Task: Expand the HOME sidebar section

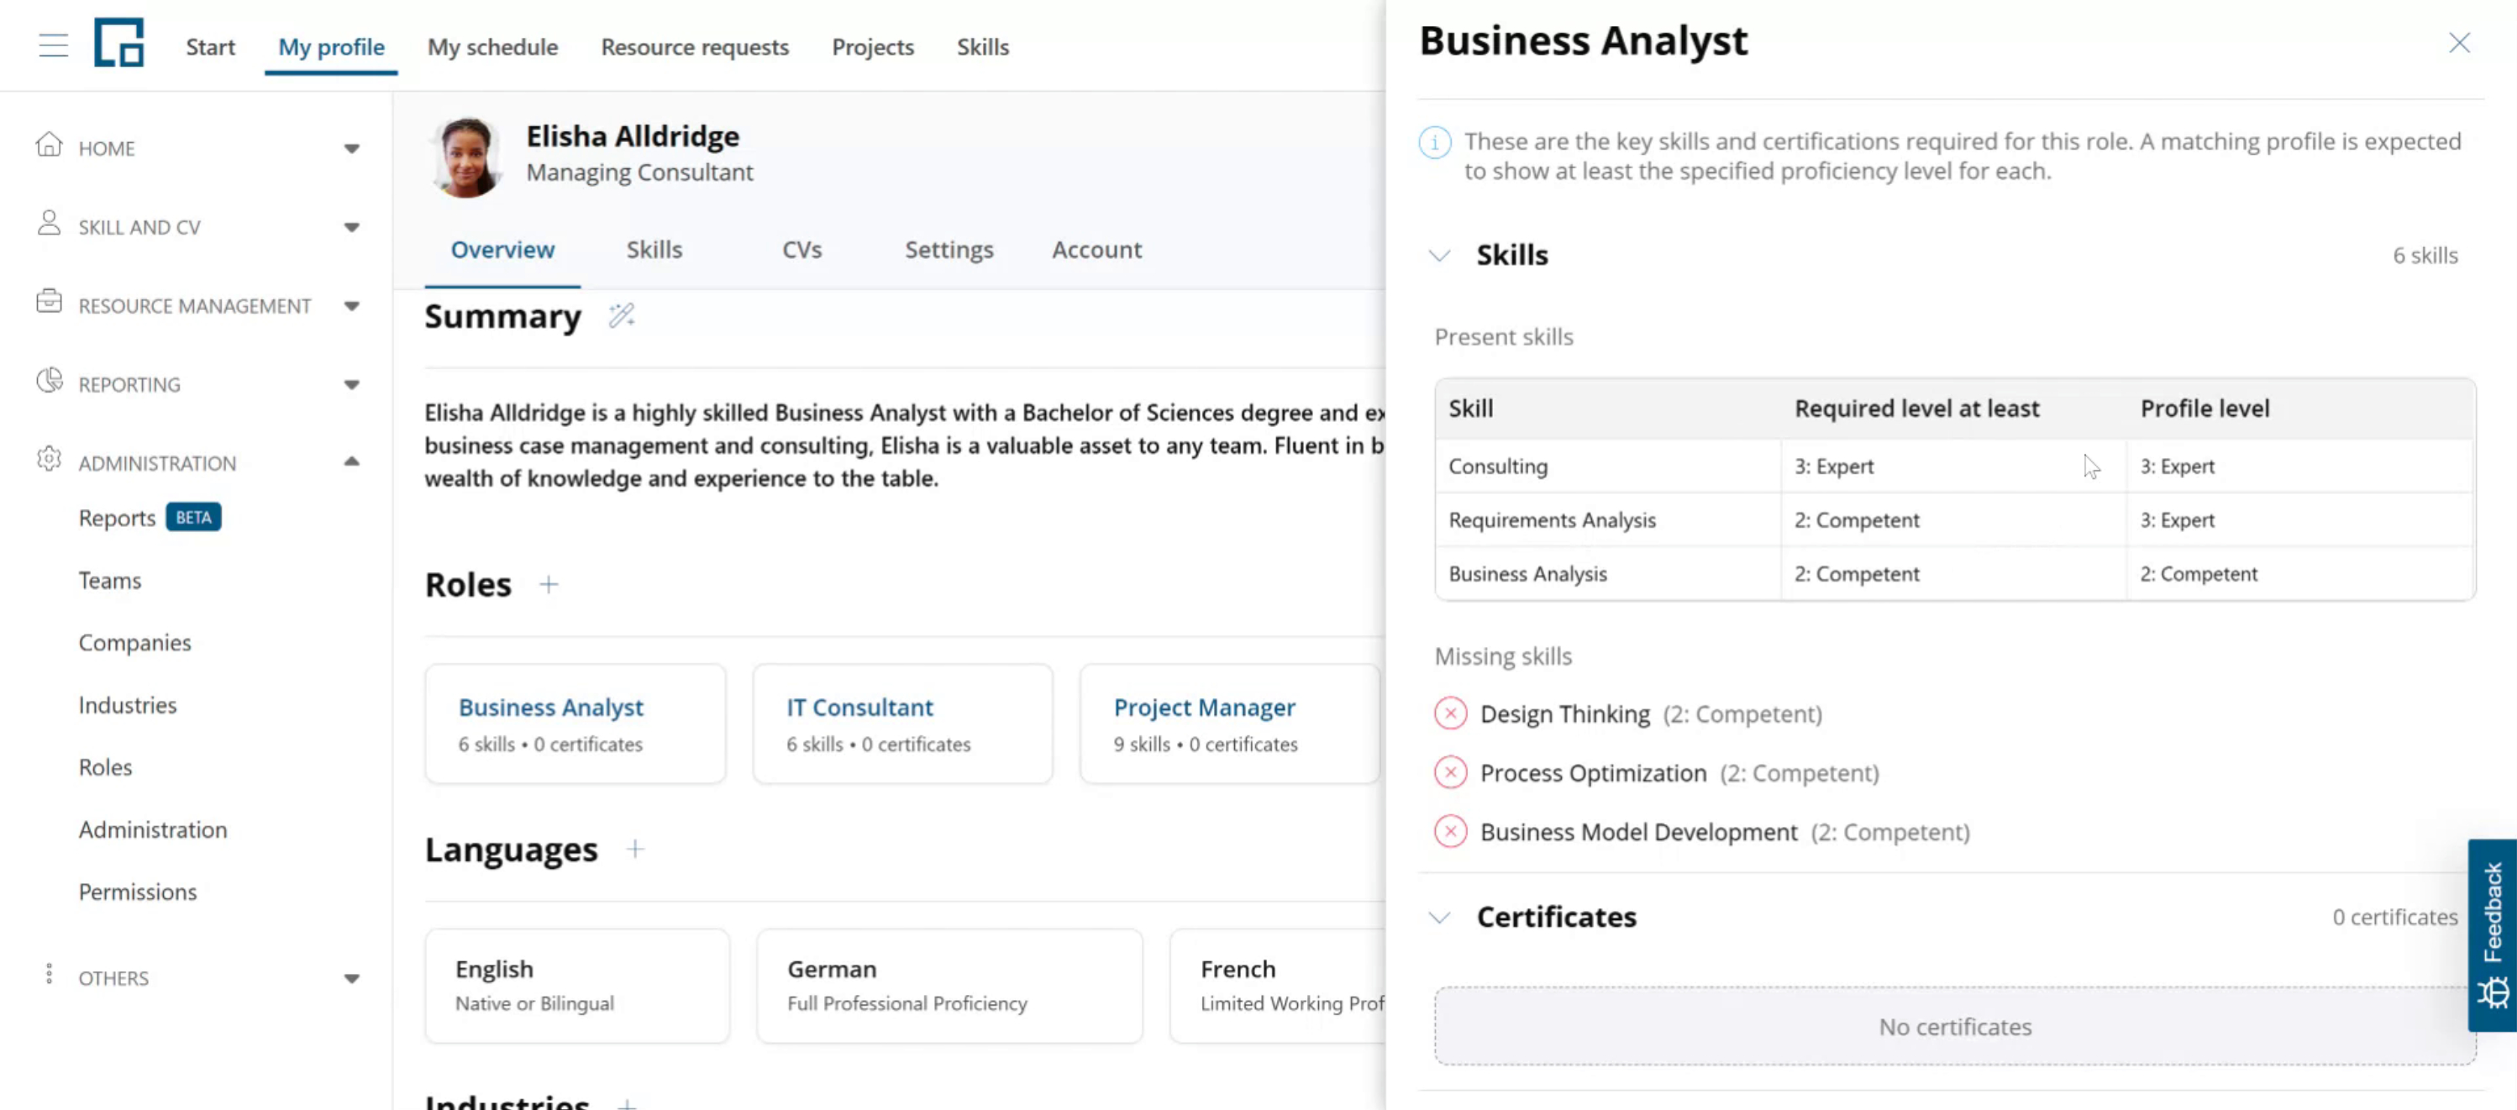Action: [x=352, y=149]
